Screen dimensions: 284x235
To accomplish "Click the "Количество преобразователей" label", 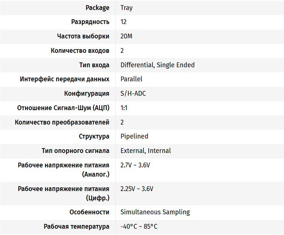I will tap(62, 122).
